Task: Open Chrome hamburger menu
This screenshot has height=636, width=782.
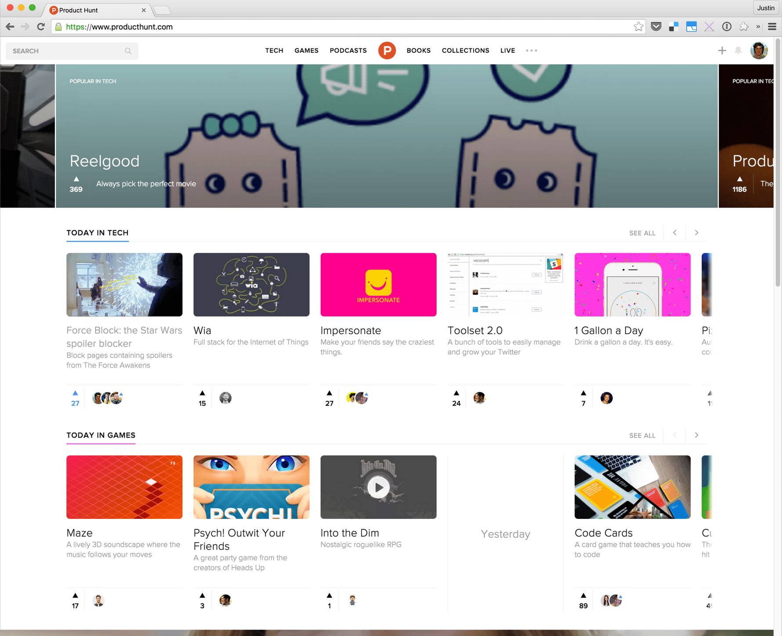Action: click(x=772, y=27)
